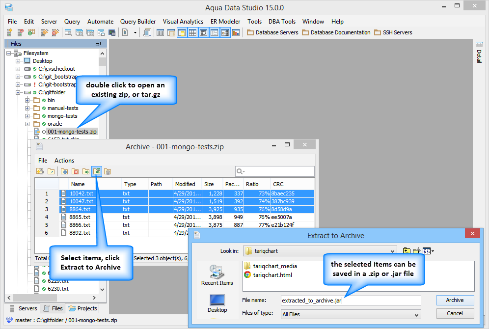
Task: Collapse the C:\gitfolder node
Action: (x=18, y=93)
